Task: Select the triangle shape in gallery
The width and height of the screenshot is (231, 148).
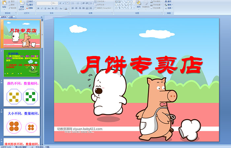Action: pos(119,5)
